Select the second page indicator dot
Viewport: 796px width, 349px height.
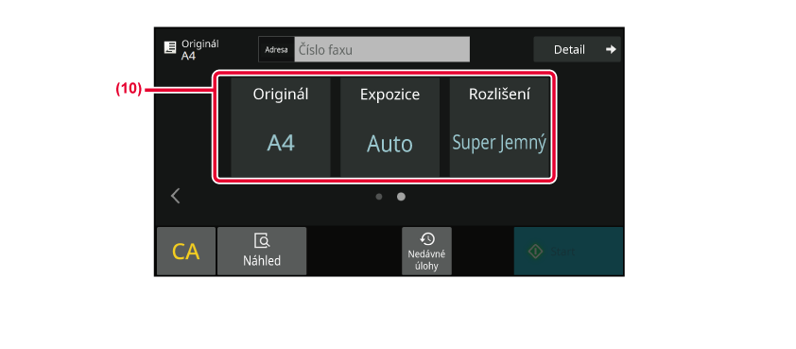(x=401, y=197)
